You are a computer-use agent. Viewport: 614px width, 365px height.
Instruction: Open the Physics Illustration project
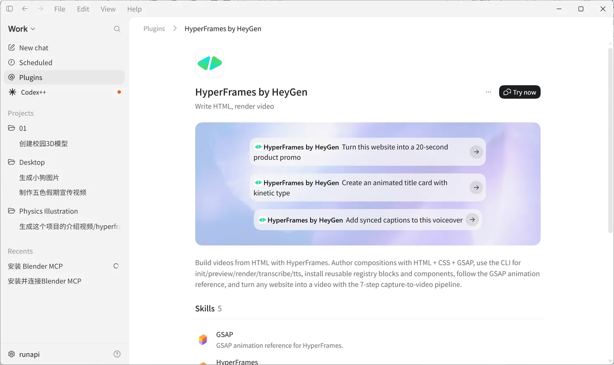click(x=64, y=211)
